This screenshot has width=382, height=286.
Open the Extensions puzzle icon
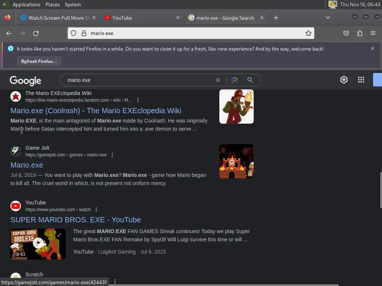coord(360,33)
